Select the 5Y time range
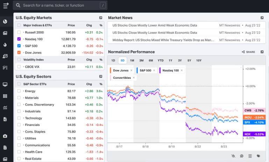The height and width of the screenshot is (162, 269). 189,61
